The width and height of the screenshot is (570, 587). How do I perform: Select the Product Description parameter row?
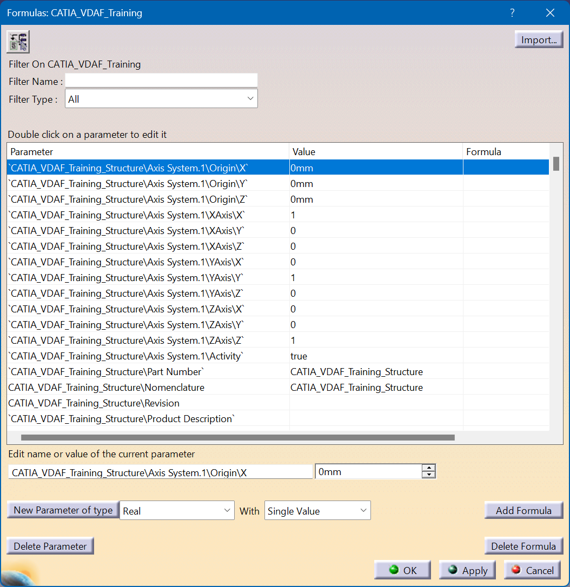pos(278,418)
